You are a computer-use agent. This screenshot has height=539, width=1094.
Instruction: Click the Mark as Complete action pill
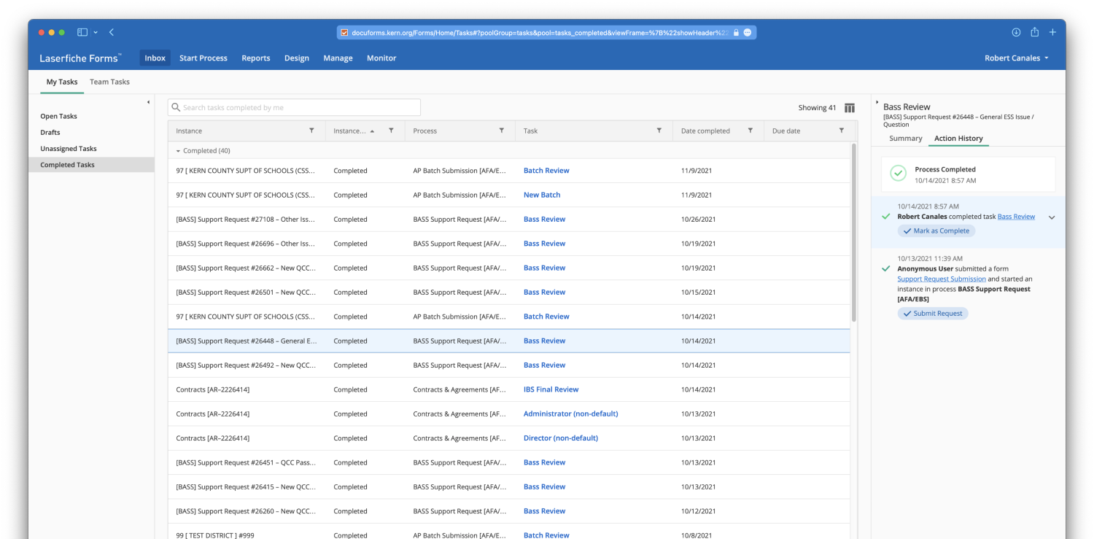[x=936, y=230]
